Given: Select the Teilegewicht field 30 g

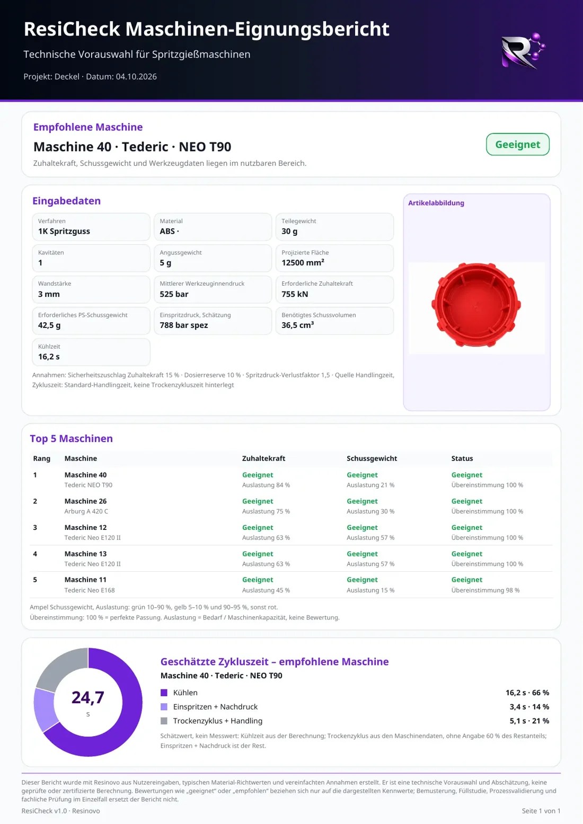Looking at the screenshot, I should coord(334,227).
